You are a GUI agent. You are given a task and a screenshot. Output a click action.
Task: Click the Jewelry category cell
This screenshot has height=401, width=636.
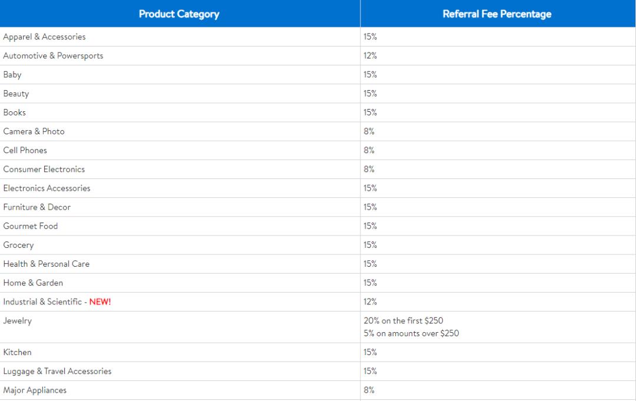tap(18, 321)
